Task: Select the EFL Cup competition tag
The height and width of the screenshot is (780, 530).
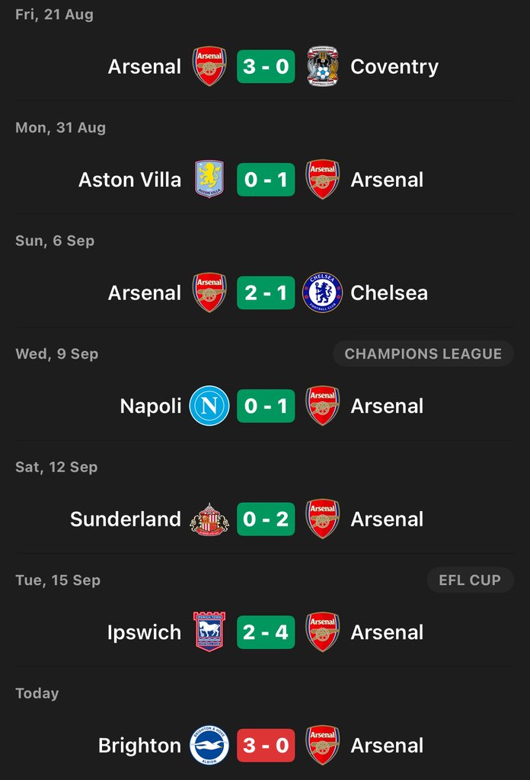Action: click(x=470, y=580)
